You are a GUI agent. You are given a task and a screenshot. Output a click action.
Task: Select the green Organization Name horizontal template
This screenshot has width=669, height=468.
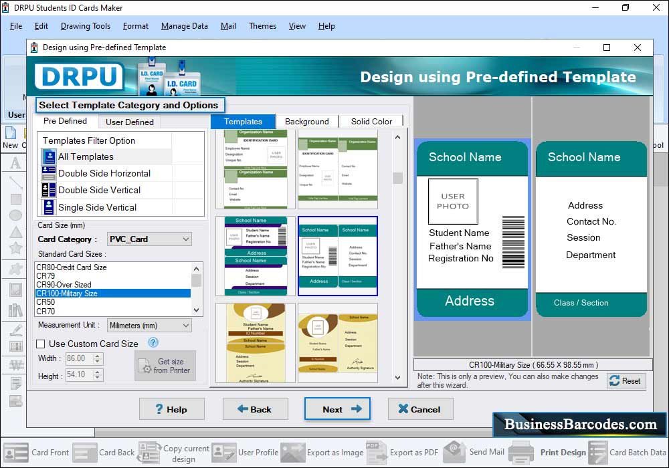[x=338, y=168]
